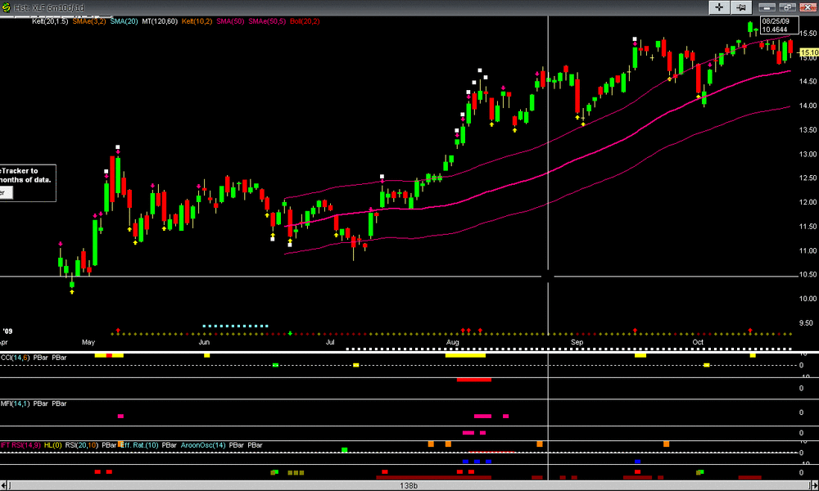The image size is (819, 491).
Task: Click the green app logo icon
Action: (x=6, y=7)
